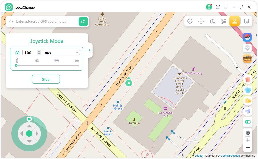This screenshot has width=258, height=159.
Task: Open Multi-directional movement mode
Action: pyautogui.click(x=201, y=21)
